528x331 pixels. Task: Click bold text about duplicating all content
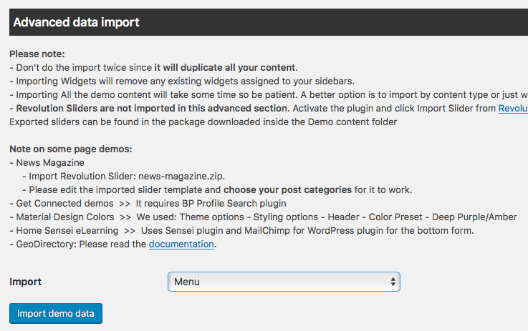coord(226,67)
